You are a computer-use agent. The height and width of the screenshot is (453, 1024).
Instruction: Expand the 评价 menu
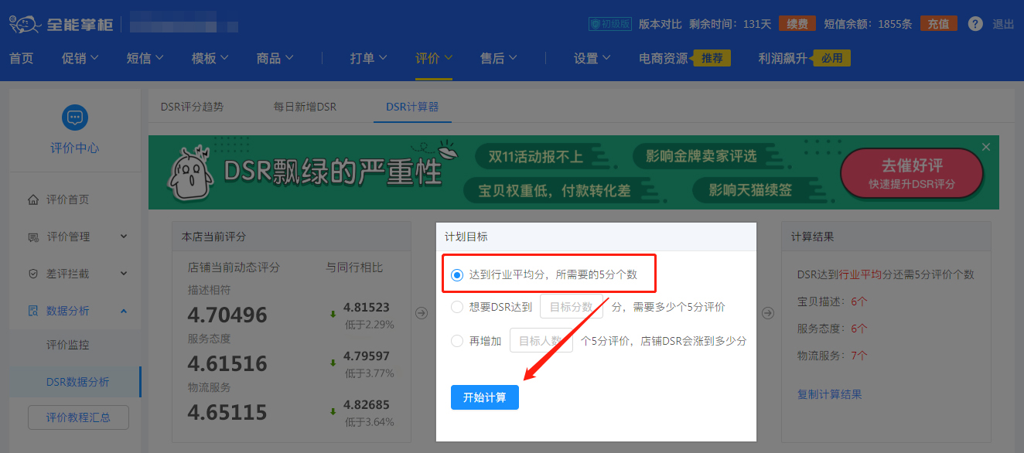click(434, 58)
